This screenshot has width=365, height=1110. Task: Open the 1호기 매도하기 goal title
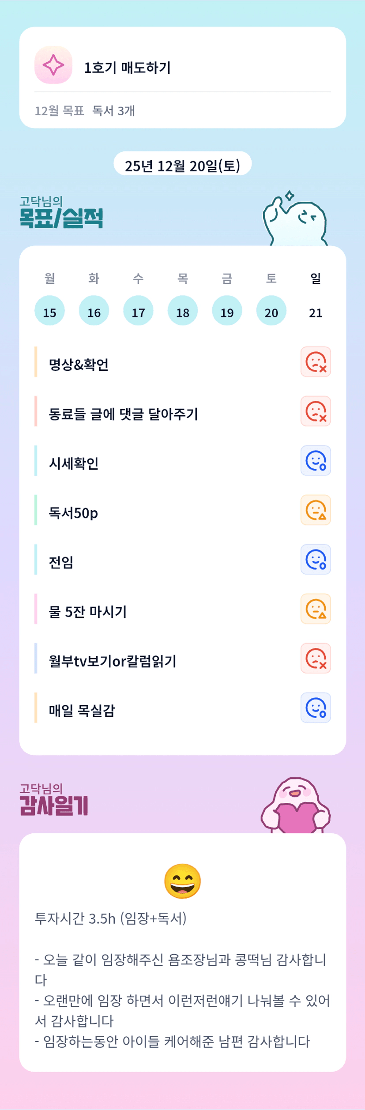pos(127,68)
